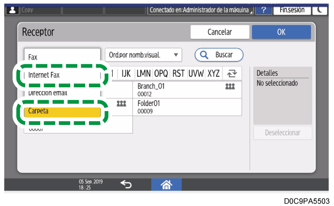Switch to the OPQ letter tab

tap(161, 74)
